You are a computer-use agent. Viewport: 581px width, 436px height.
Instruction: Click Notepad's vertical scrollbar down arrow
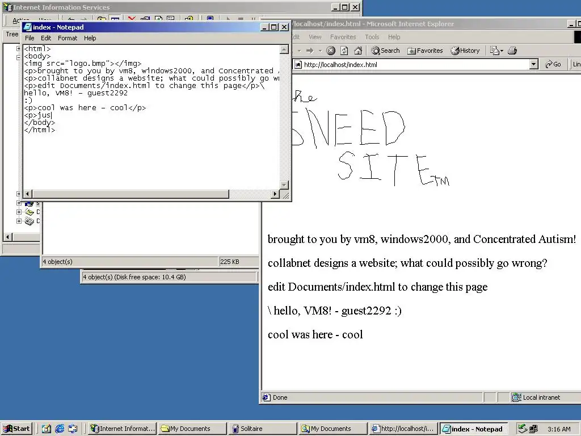click(x=284, y=185)
